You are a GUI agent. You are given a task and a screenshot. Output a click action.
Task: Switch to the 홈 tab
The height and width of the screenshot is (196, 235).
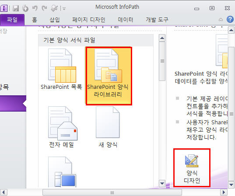tap(35, 20)
